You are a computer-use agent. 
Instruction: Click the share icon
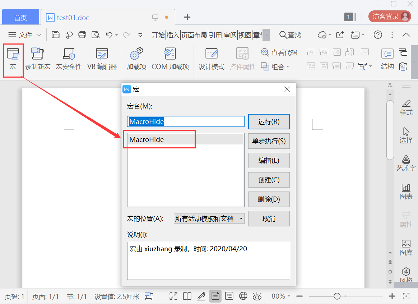coord(340,35)
